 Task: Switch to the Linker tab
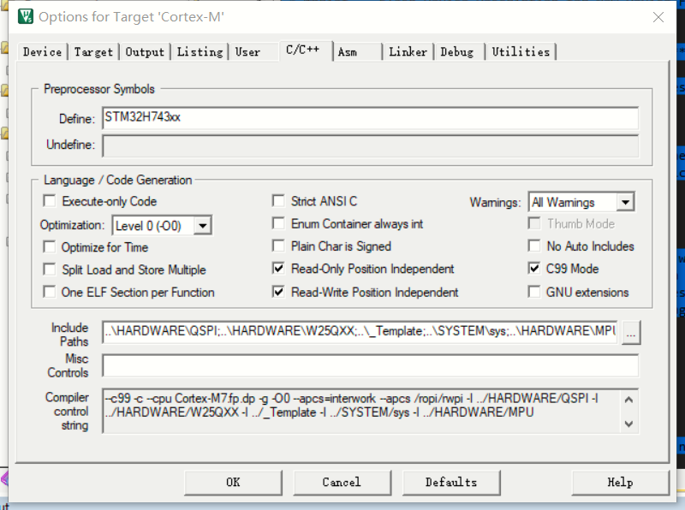[x=408, y=52]
